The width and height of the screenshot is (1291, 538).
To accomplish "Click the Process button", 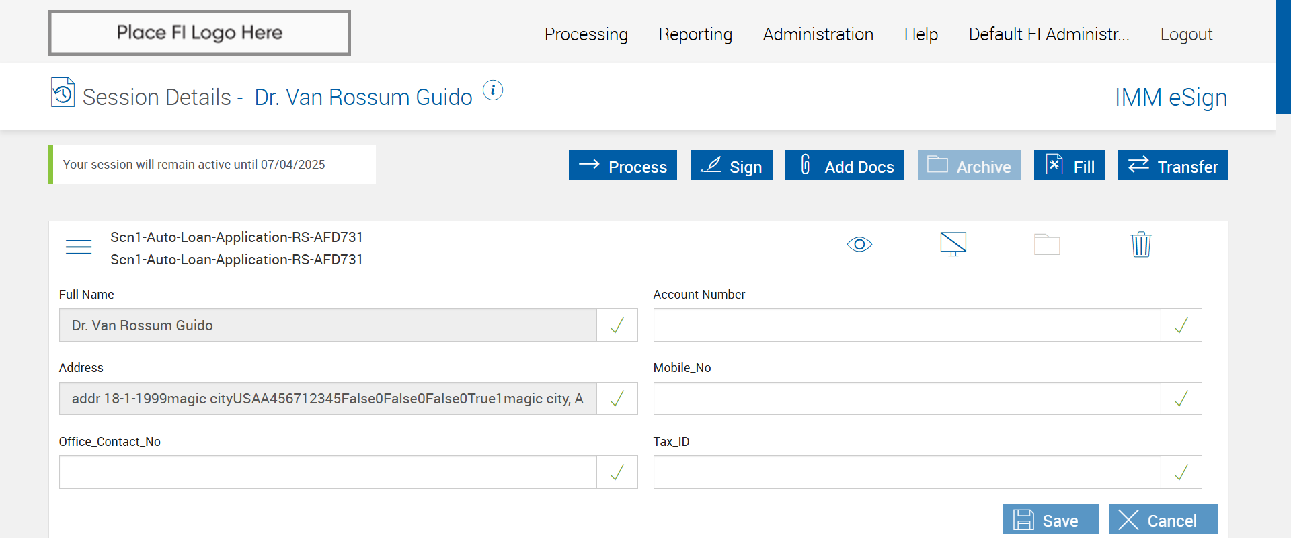I will 623,165.
